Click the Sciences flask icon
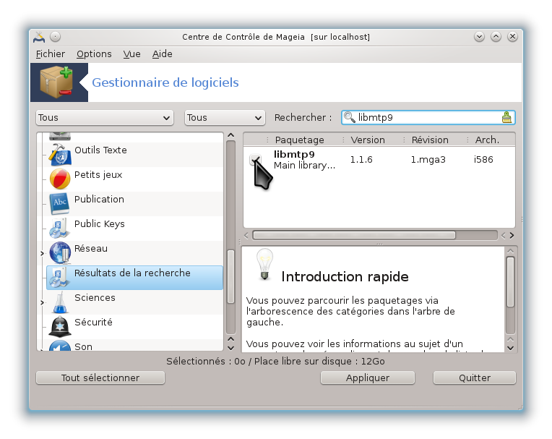 pos(60,302)
